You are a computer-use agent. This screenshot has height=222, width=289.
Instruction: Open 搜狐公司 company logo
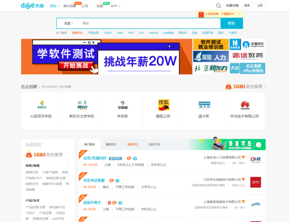164,105
